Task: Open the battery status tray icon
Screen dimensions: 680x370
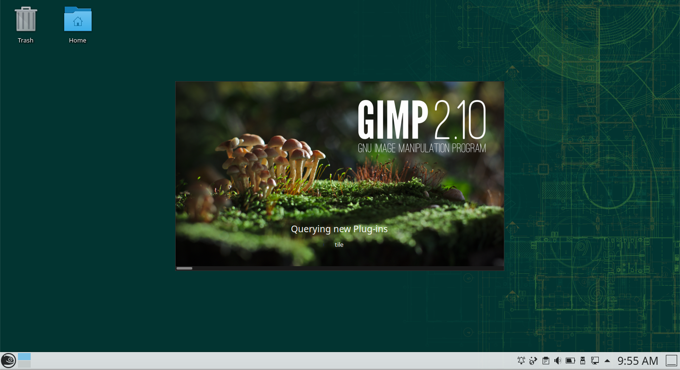Action: [x=570, y=361]
